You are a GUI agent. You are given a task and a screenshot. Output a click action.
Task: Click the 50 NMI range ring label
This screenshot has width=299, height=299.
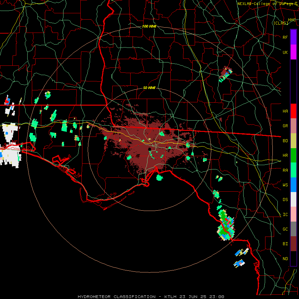pos(149,88)
